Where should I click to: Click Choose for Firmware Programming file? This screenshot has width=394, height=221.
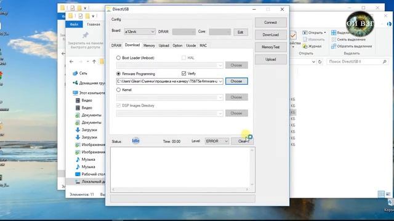pos(236,81)
